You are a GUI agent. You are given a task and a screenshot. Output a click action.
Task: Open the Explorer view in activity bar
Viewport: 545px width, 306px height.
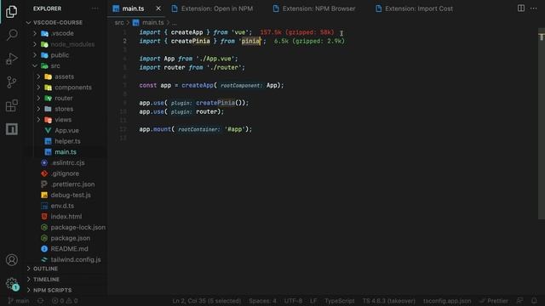(x=11, y=11)
